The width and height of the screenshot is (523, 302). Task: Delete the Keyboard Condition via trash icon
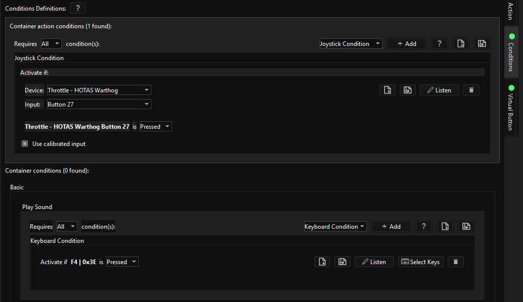456,262
